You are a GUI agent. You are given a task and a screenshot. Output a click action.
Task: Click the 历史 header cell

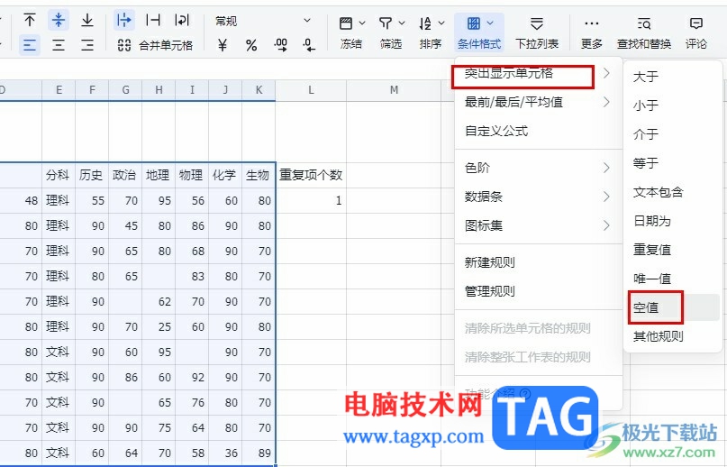pyautogui.click(x=92, y=175)
